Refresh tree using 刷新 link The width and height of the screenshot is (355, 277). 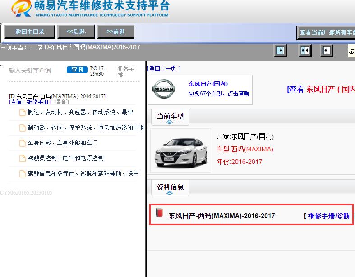pos(62,102)
